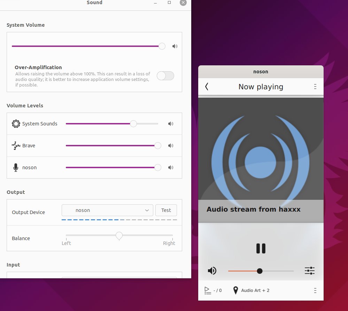Screen dimensions: 348x311
Task: Open the Now playing overflow menu
Action: pos(315,87)
